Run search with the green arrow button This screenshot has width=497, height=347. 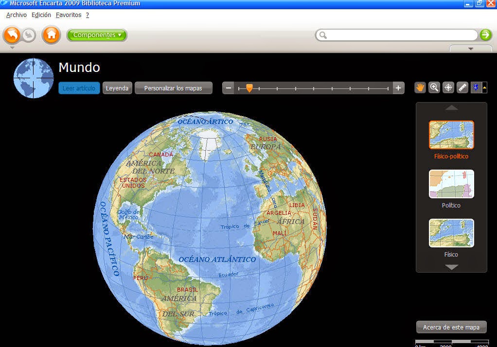tap(485, 35)
